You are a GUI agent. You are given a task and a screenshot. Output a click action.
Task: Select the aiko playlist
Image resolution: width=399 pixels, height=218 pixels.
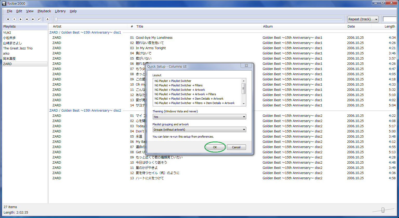[25, 54]
